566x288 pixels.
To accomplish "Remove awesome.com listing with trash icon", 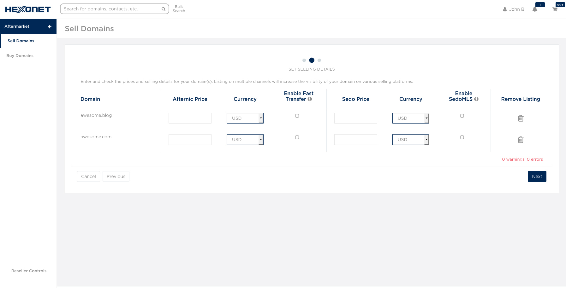I will click(521, 140).
